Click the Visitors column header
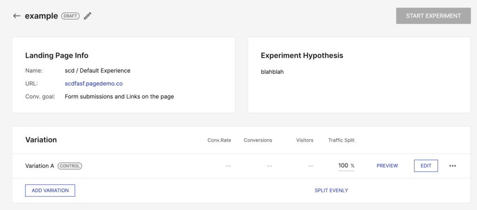 click(x=305, y=141)
